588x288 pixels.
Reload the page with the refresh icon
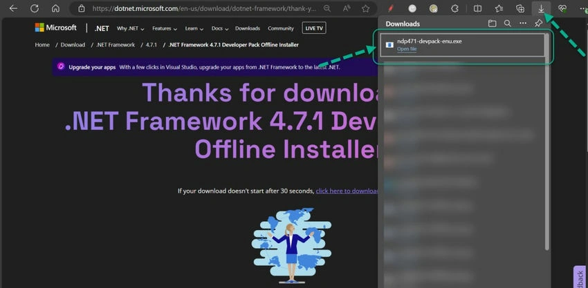[x=35, y=8]
